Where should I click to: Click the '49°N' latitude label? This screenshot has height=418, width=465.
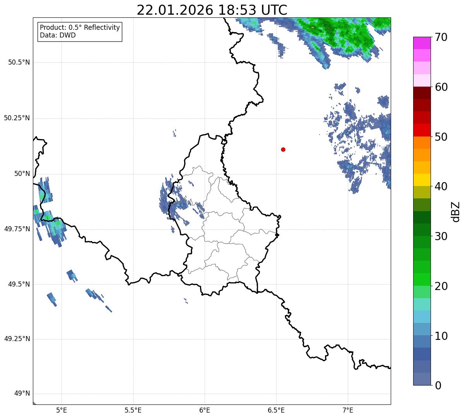coord(22,394)
